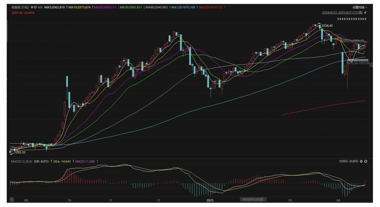Screen dimensions: 380x207
Task: Select the MACD(12,26,9) indicator label
Action: tap(21, 161)
